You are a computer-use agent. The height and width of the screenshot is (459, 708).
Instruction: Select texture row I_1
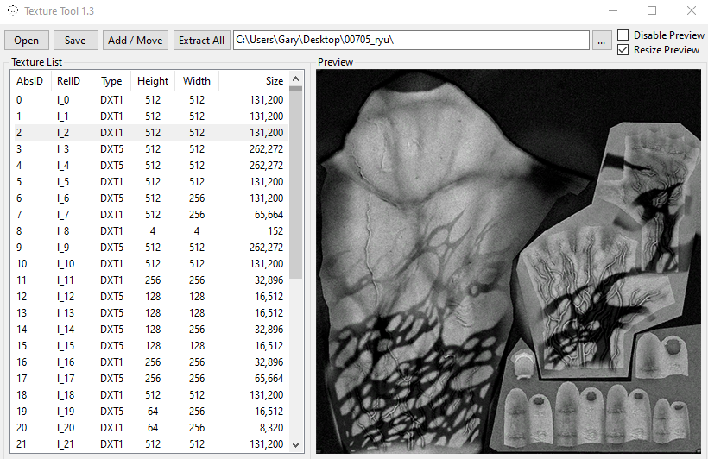(x=151, y=116)
